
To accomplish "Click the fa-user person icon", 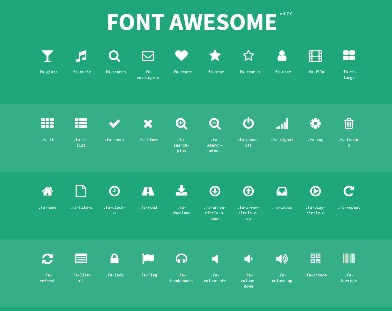I will 282,56.
